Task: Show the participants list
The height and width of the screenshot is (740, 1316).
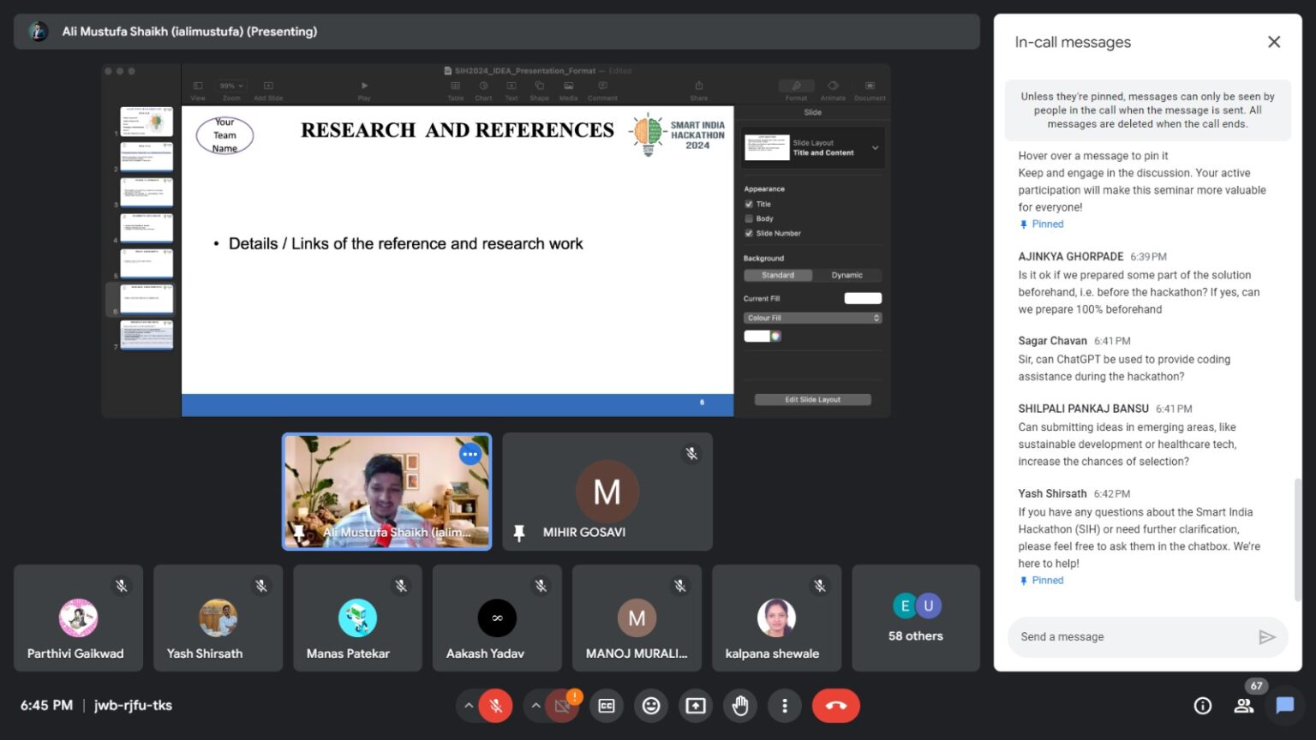Action: tap(1243, 706)
